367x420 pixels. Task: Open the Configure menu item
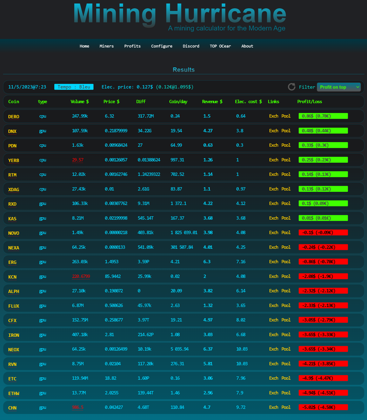click(162, 46)
